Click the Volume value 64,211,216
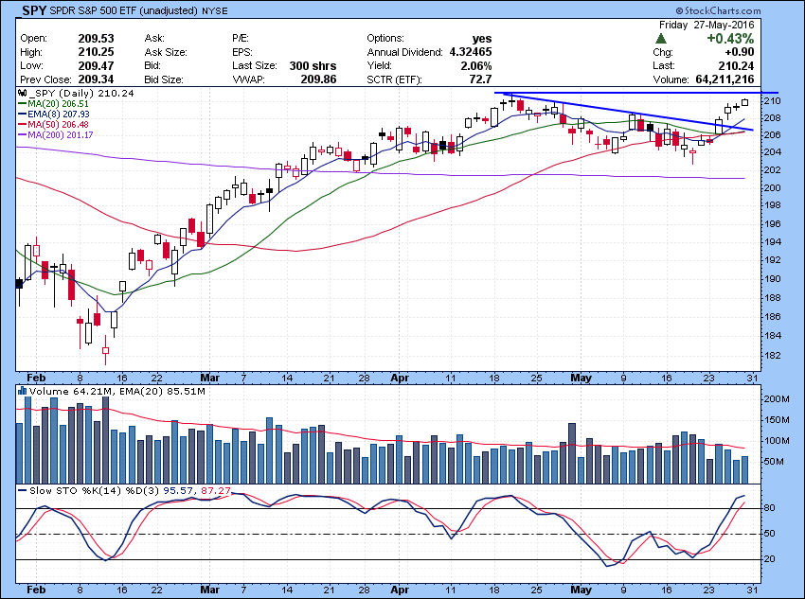The width and height of the screenshot is (805, 599). pyautogui.click(x=724, y=79)
